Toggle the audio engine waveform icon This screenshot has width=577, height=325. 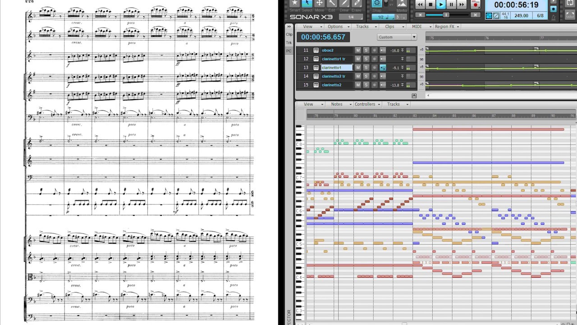[489, 16]
